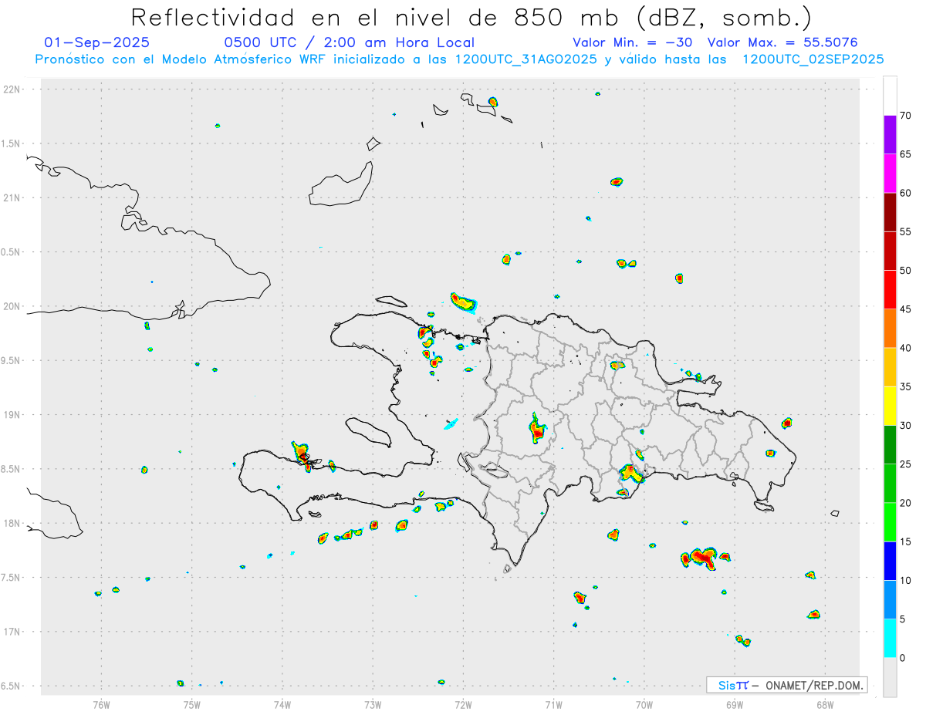Click the '17N' latitude label
This screenshot has width=926, height=715.
(13, 632)
